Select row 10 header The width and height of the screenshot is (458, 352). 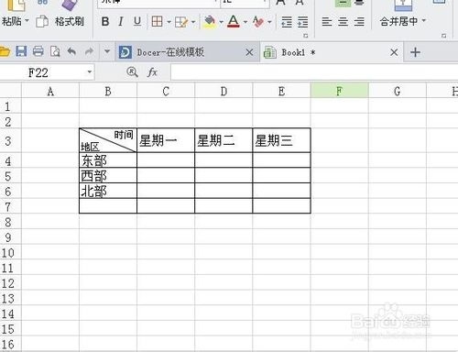(x=10, y=252)
